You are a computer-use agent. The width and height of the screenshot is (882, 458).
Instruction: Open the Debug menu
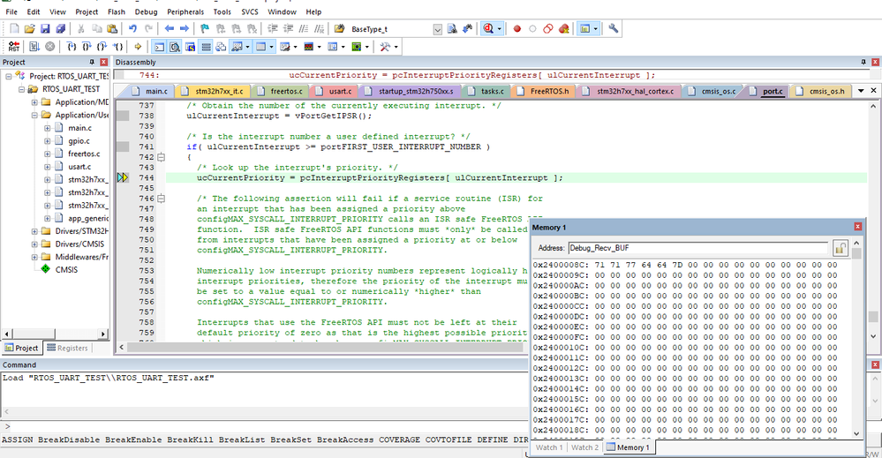click(x=147, y=11)
